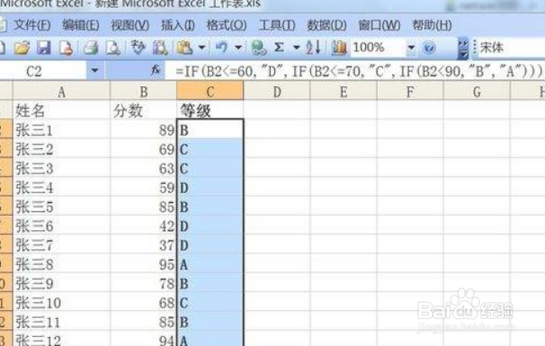
Task: Select the cell containing 张三4
Action: (x=61, y=188)
